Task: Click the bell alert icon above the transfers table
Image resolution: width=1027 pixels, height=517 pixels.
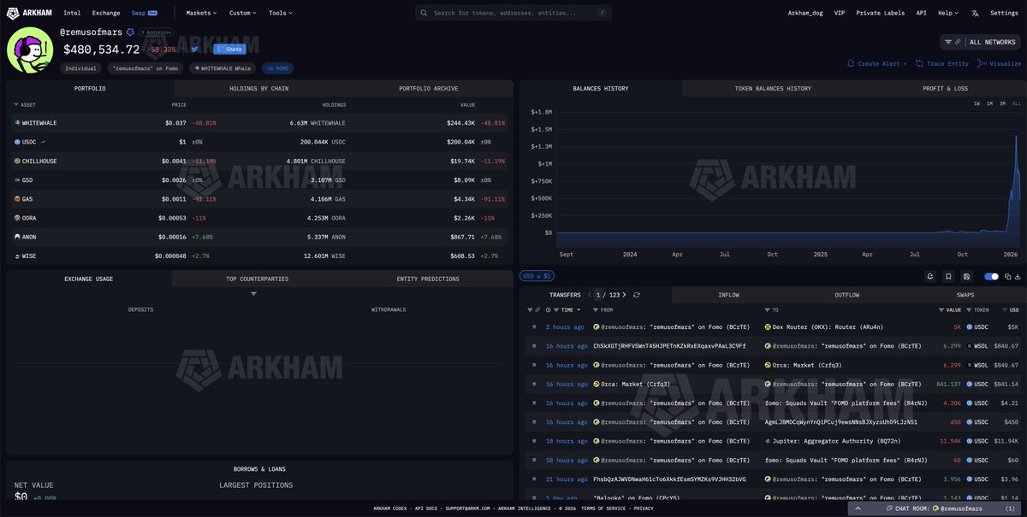Action: pyautogui.click(x=930, y=277)
